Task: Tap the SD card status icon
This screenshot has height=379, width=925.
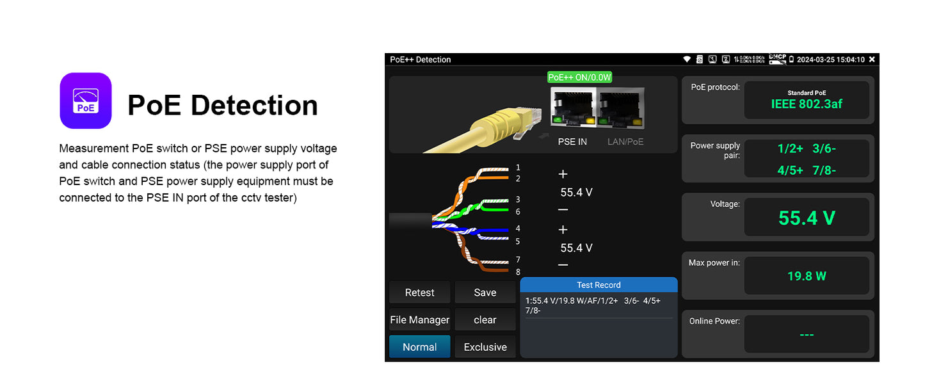Action: [x=700, y=60]
